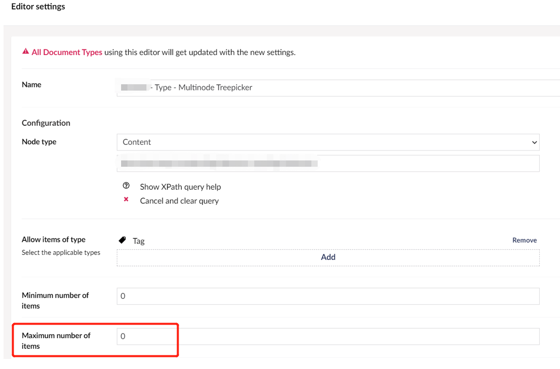560x369 pixels.
Task: Click the Node type dropdown chevron
Action: pyautogui.click(x=534, y=142)
